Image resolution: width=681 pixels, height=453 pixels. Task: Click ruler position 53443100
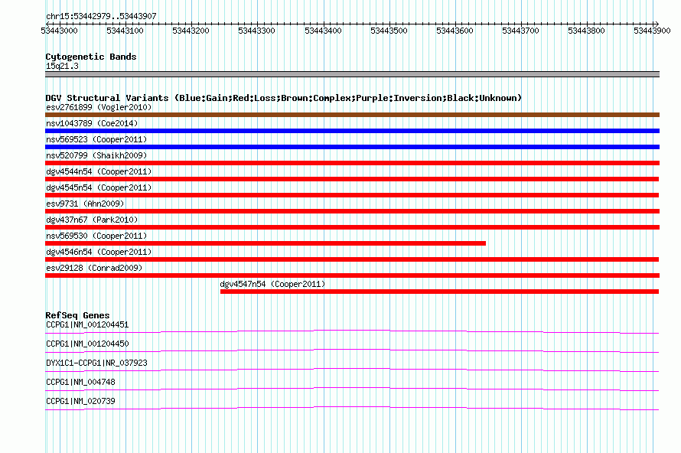pyautogui.click(x=125, y=31)
